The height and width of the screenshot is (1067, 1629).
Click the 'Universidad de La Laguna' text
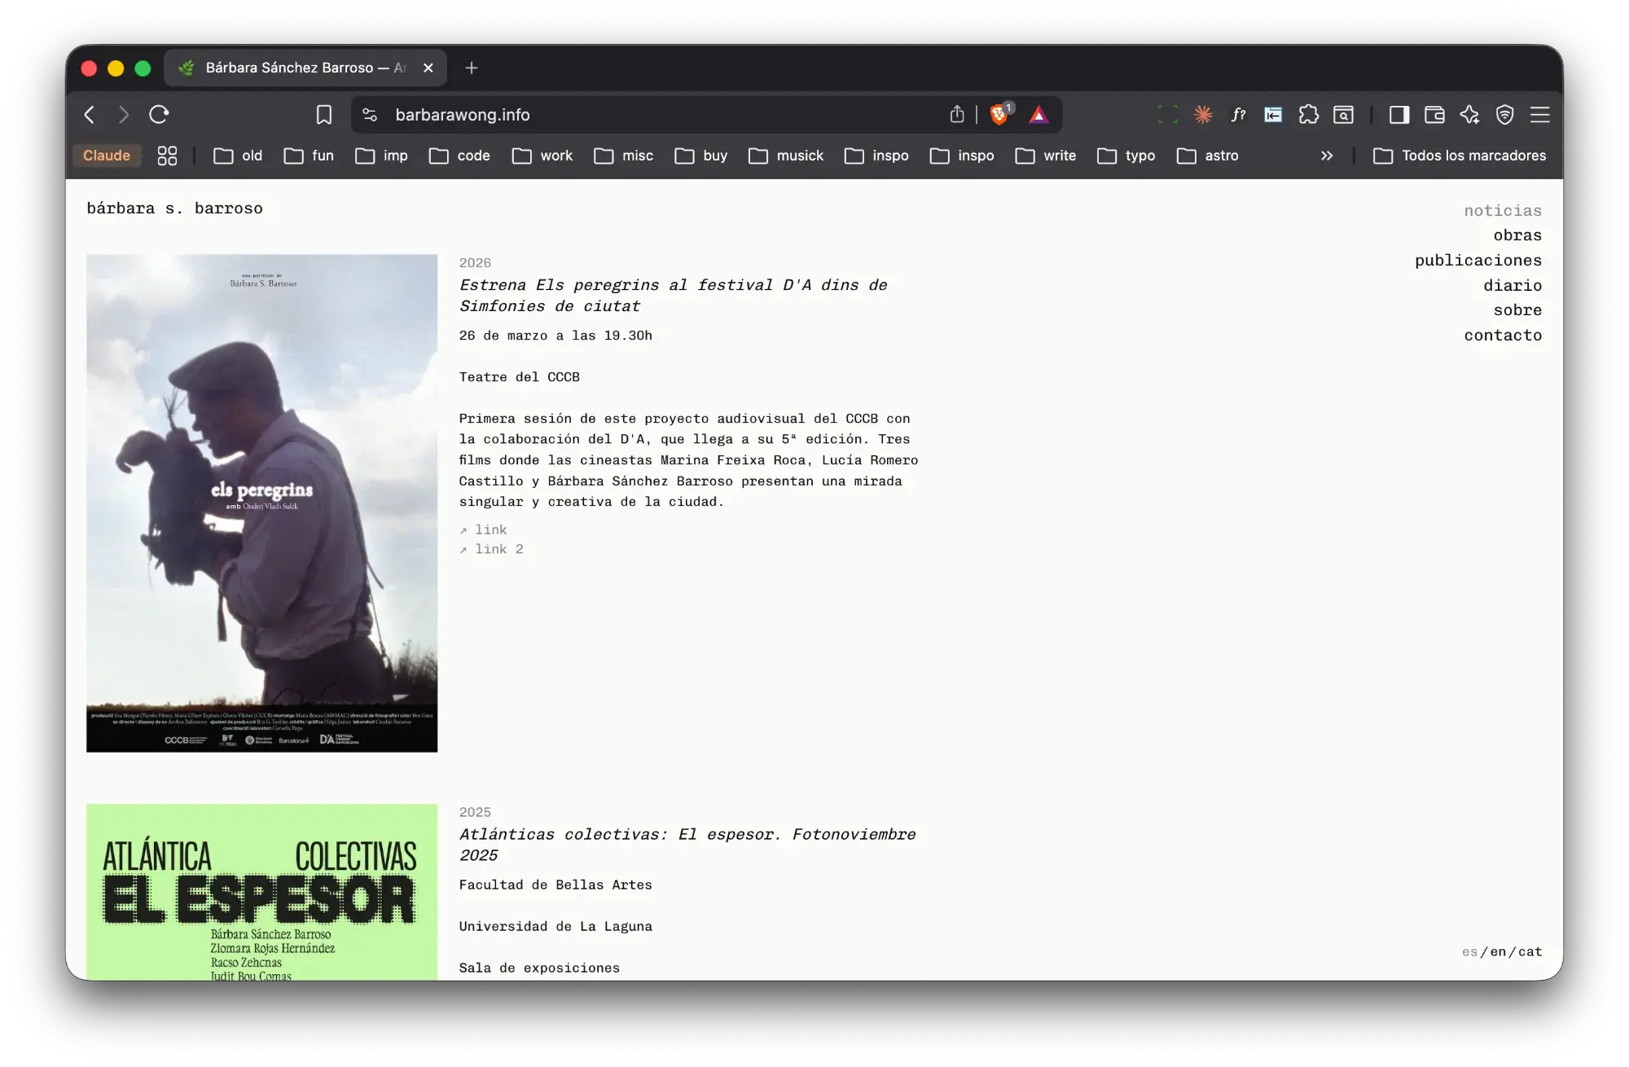(x=555, y=927)
